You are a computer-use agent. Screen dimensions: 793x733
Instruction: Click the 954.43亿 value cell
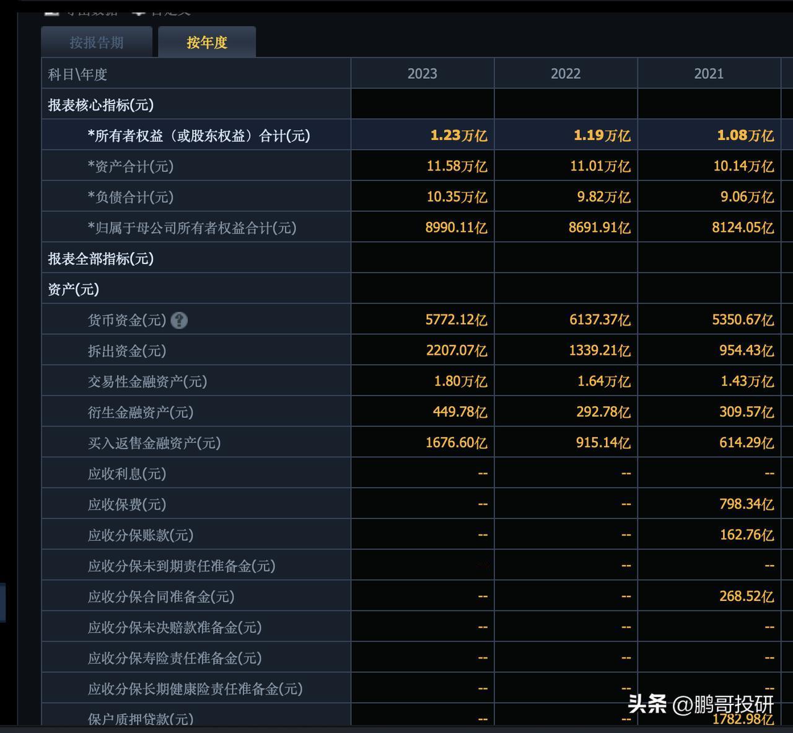click(747, 350)
